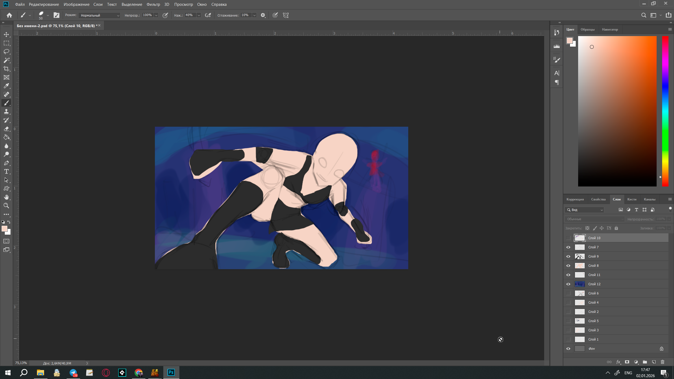Open smoothing options gear icon

(263, 15)
